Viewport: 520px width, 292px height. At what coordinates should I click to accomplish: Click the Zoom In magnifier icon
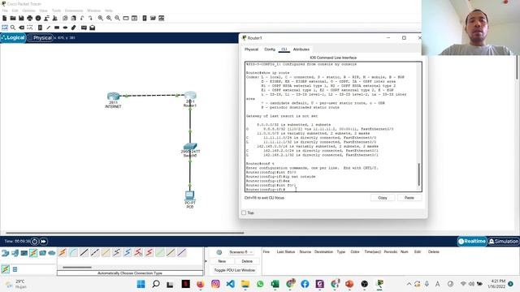(101, 18)
